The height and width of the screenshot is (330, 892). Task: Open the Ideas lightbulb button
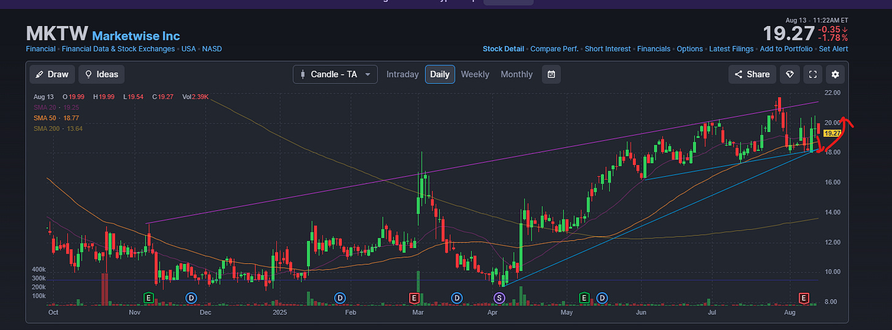coord(101,75)
